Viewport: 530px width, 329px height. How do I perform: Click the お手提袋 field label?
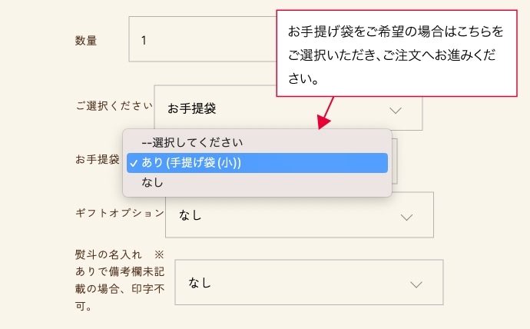click(98, 159)
